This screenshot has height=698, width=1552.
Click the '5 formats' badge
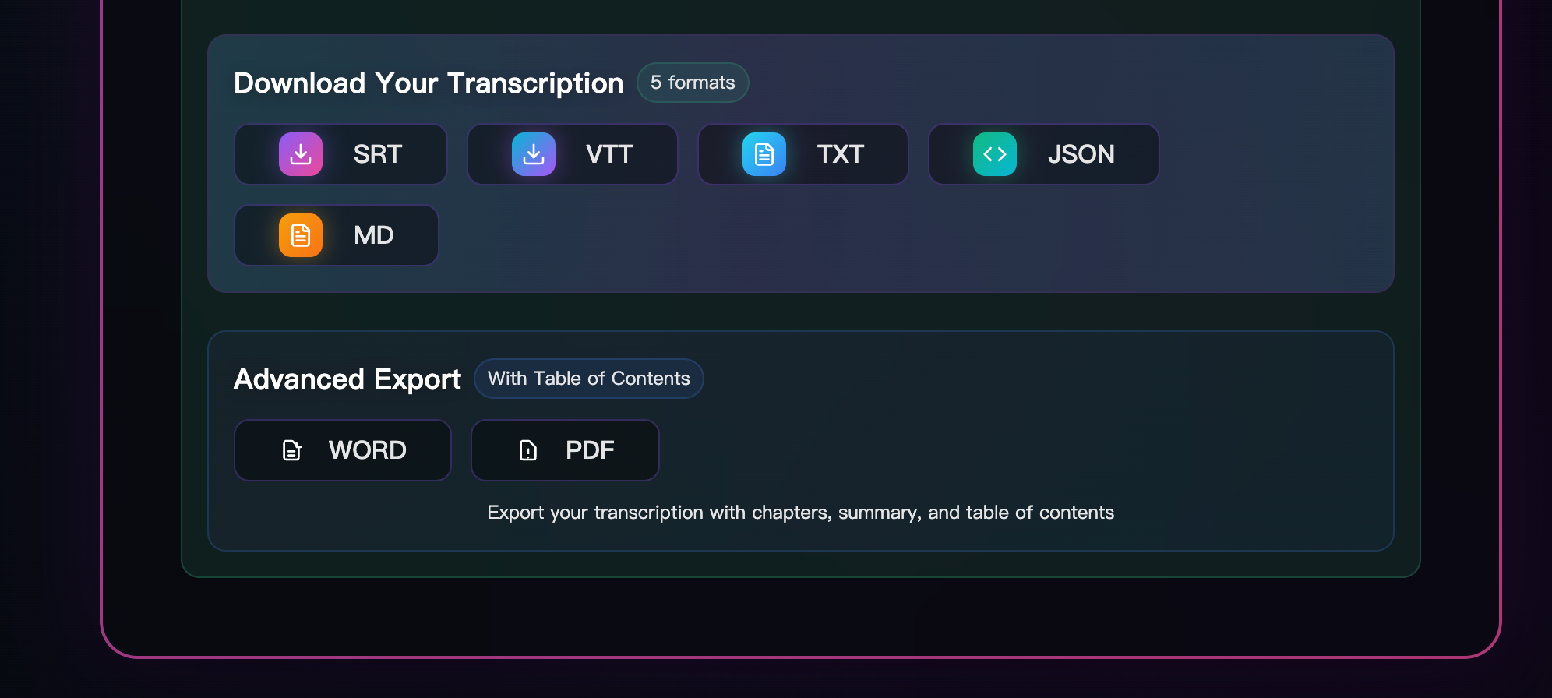click(692, 83)
